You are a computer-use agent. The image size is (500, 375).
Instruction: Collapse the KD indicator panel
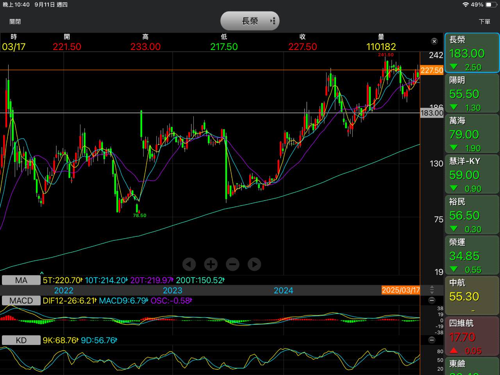432,340
